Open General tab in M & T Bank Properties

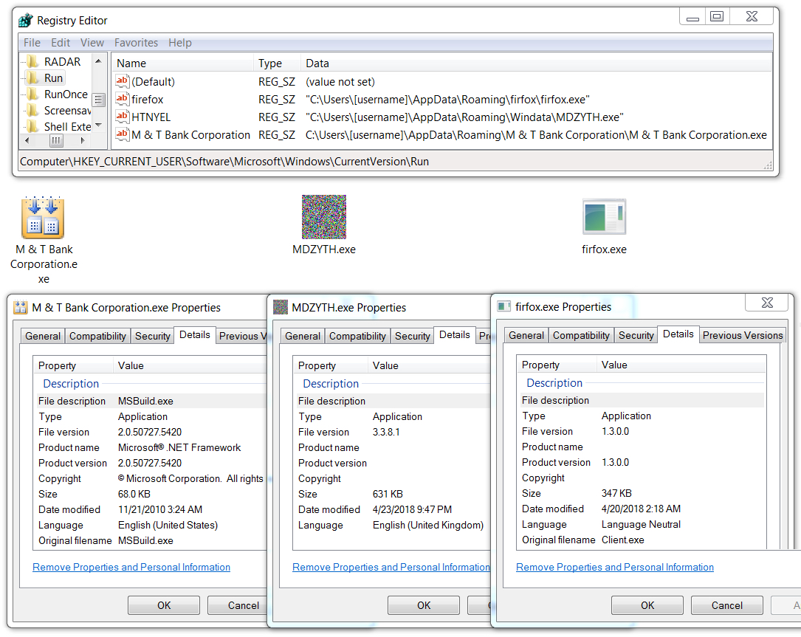(x=43, y=336)
